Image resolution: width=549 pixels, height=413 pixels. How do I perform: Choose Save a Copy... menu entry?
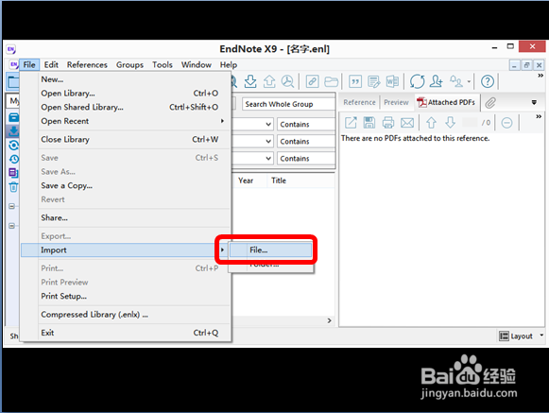(126, 185)
